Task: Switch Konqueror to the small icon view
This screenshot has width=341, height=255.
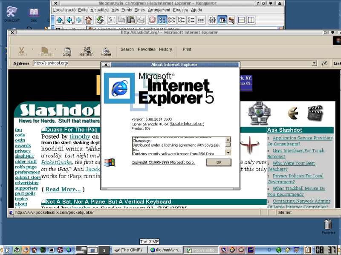Action: click(x=172, y=20)
